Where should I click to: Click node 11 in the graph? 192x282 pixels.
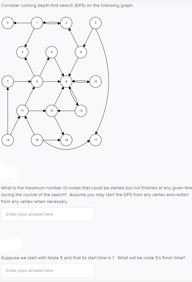22,111
